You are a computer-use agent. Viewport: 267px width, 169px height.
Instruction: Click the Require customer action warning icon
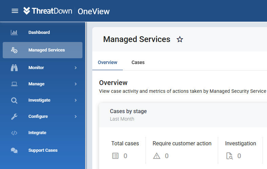point(157,156)
